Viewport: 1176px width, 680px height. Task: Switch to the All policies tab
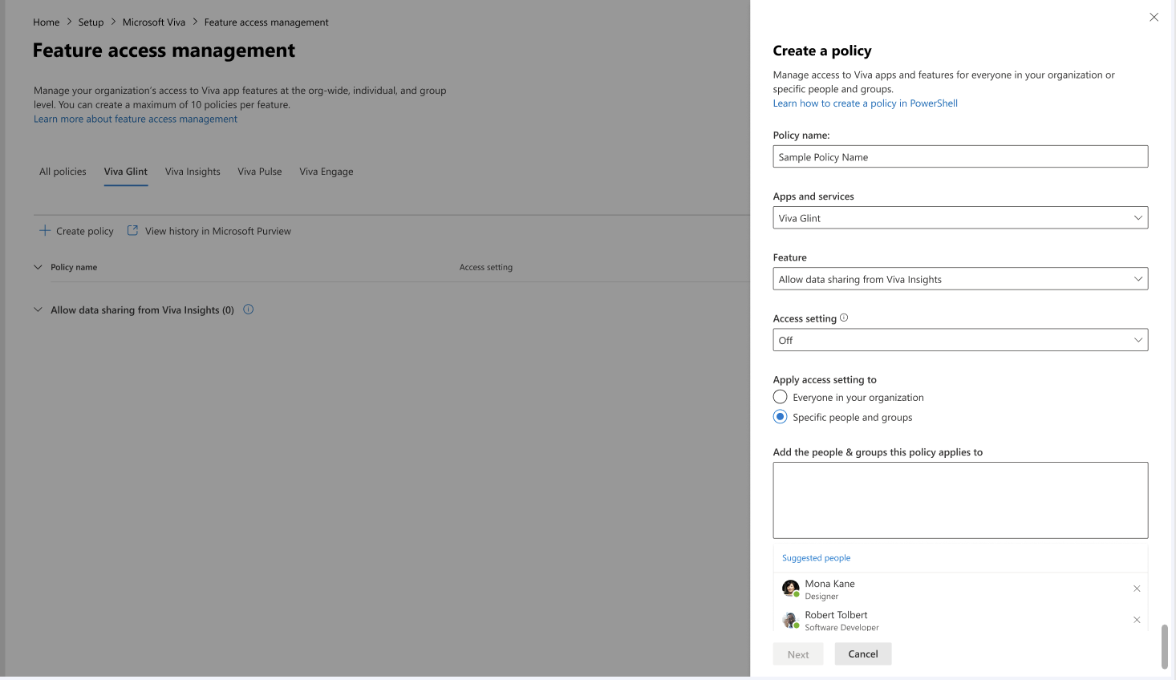pyautogui.click(x=63, y=172)
